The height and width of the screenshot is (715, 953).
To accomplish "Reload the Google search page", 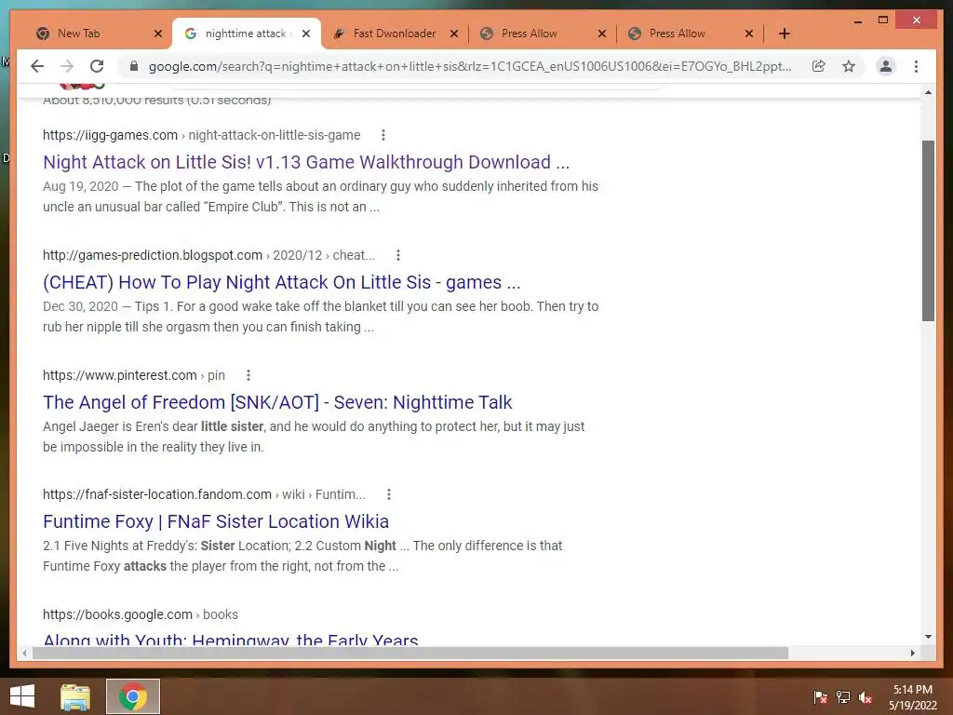I will 97,66.
